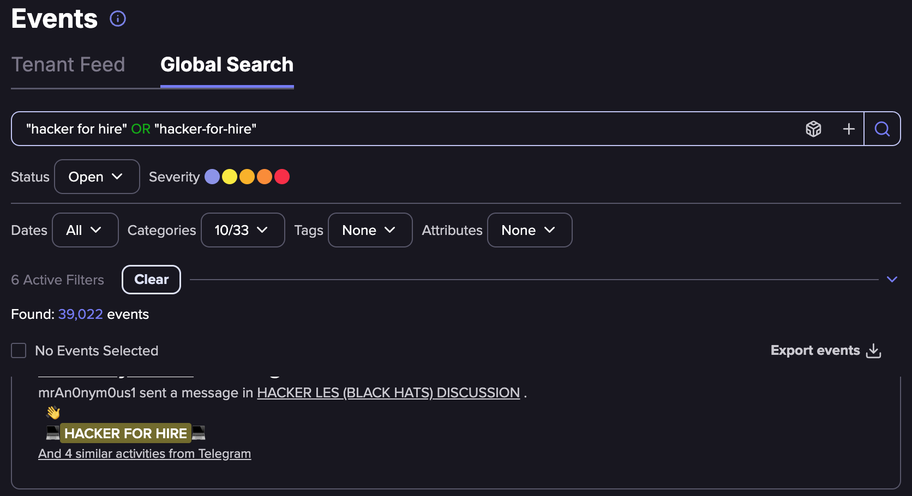Open the Dates All dropdown
This screenshot has height=496, width=912.
tap(85, 230)
